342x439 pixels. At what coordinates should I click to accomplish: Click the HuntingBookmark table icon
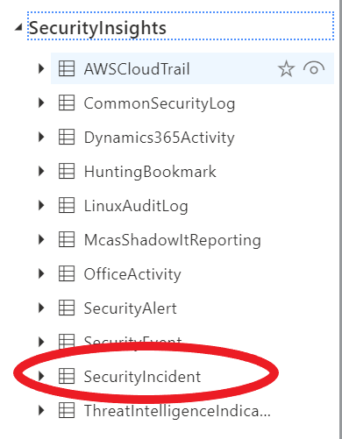(67, 171)
